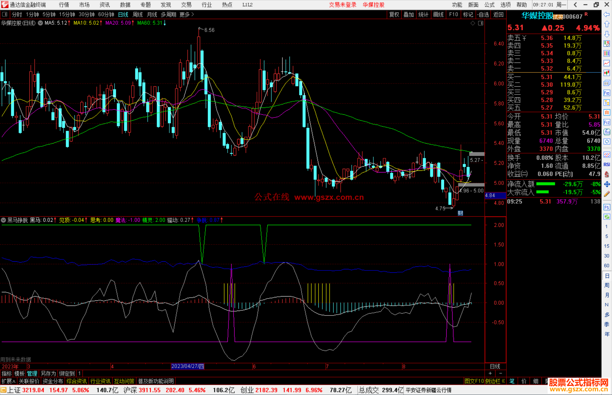Click the candlestick chart sidebar icon

607,73
